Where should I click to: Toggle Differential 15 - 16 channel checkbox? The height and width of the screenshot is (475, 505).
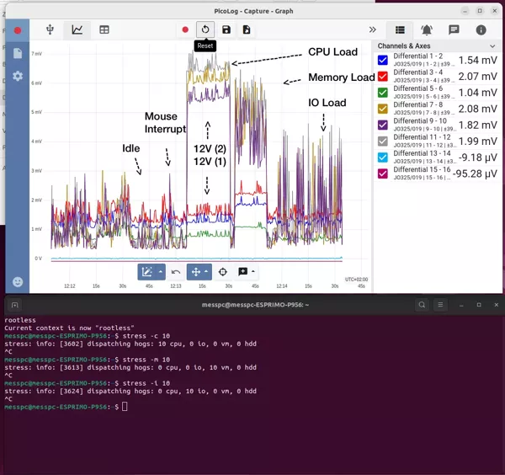tap(383, 173)
